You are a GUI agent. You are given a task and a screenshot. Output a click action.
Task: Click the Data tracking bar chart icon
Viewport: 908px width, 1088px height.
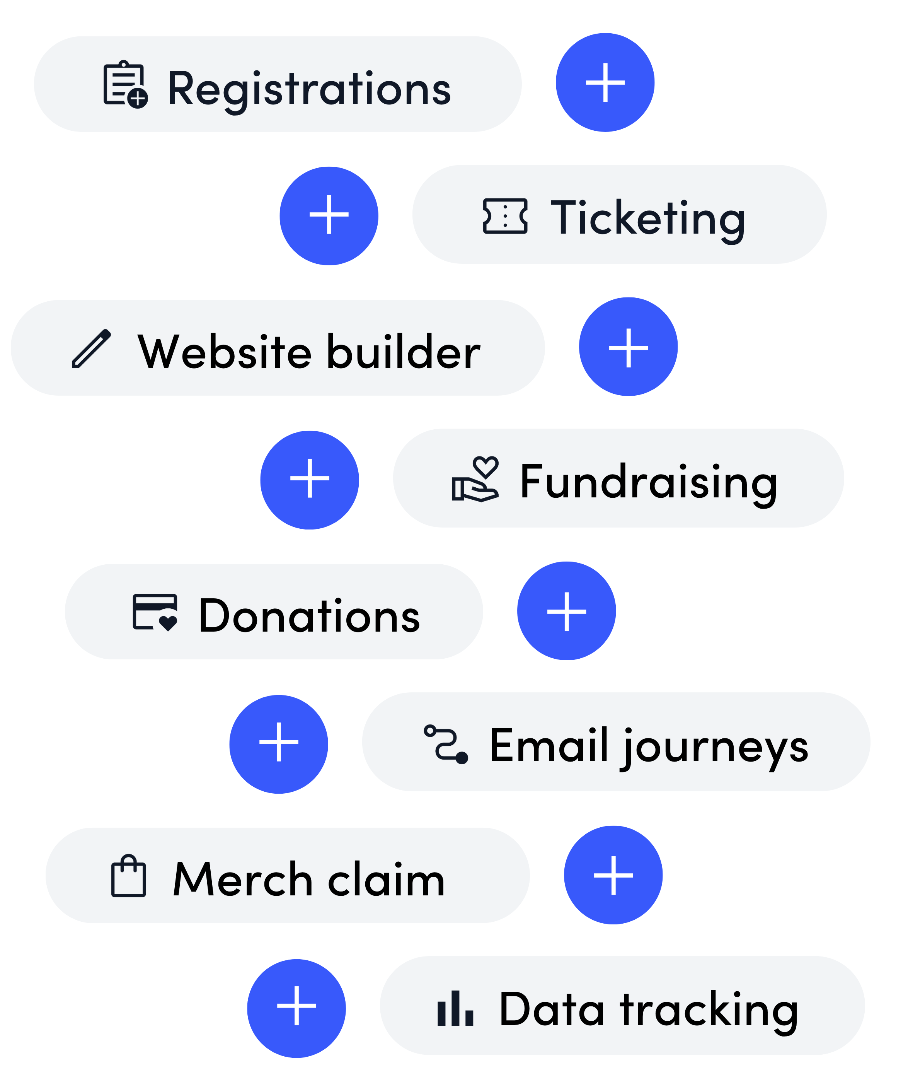click(x=456, y=1008)
